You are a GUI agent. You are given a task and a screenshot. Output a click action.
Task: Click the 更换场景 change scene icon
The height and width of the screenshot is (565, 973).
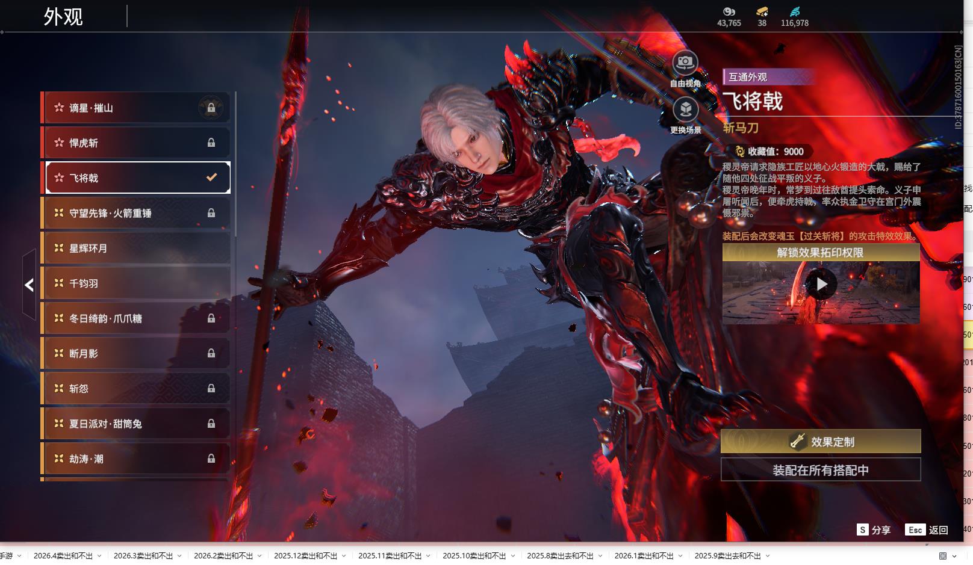(685, 110)
